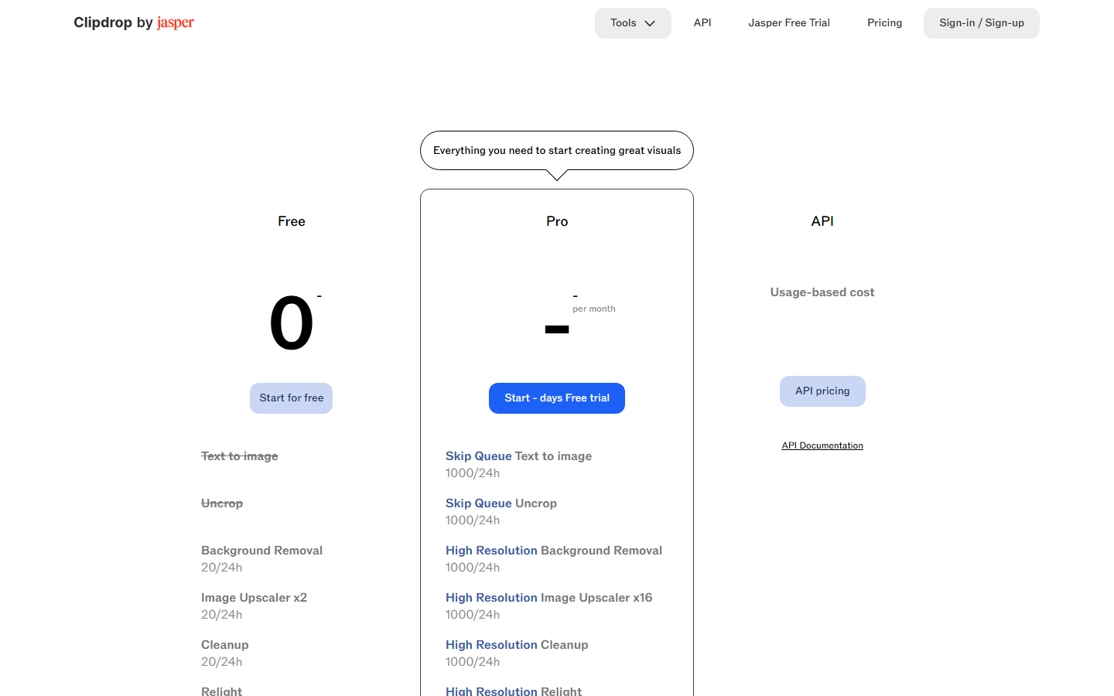Image resolution: width=1114 pixels, height=696 pixels.
Task: Go to API in the navigation
Action: 702,23
